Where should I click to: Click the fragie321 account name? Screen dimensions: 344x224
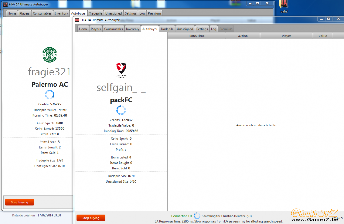(50, 72)
